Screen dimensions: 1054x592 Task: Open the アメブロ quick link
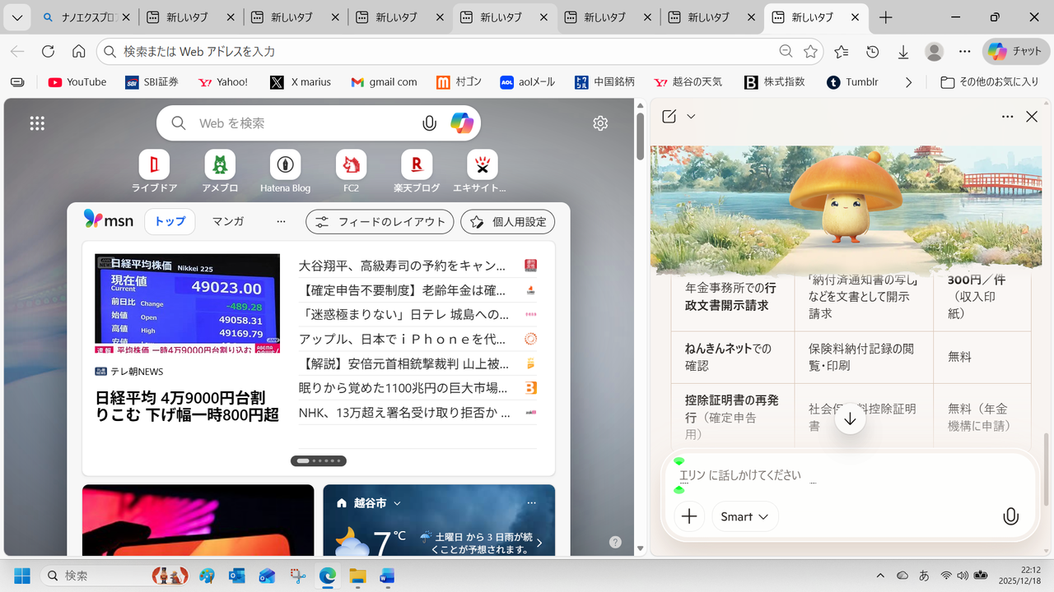pos(220,171)
